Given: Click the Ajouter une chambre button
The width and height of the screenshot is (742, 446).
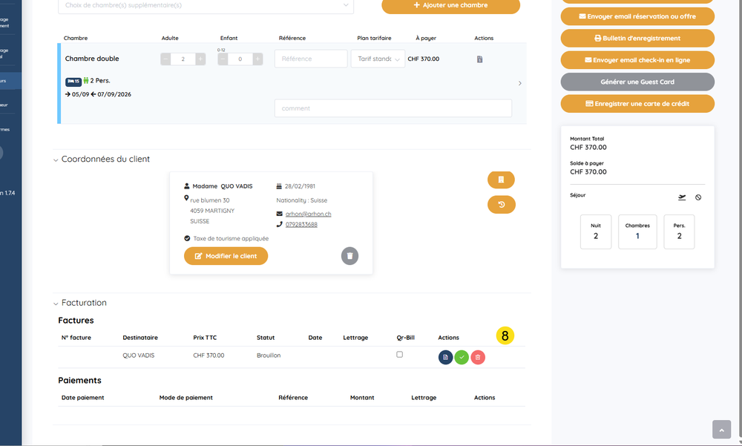Looking at the screenshot, I should [x=450, y=6].
